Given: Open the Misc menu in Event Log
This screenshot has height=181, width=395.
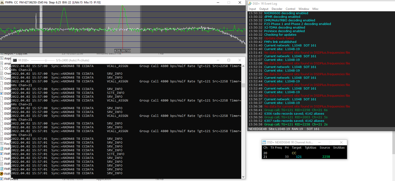Looking at the screenshot, I should coord(315,9).
